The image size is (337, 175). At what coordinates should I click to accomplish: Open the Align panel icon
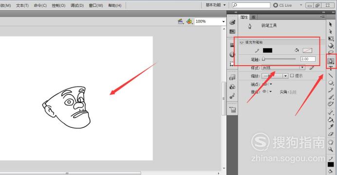coord(232,45)
